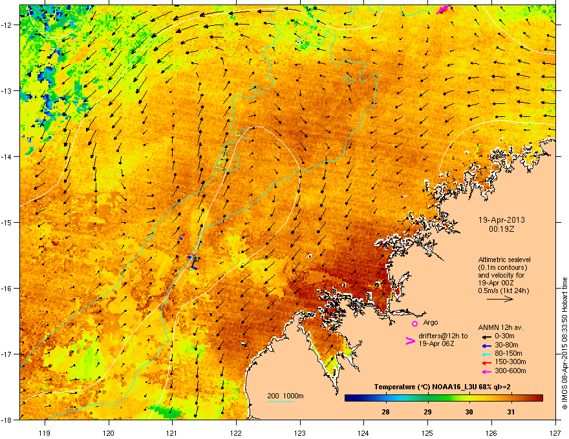Click the Temperature NOAA16_L3U title text
The image size is (569, 439).
coord(442,387)
